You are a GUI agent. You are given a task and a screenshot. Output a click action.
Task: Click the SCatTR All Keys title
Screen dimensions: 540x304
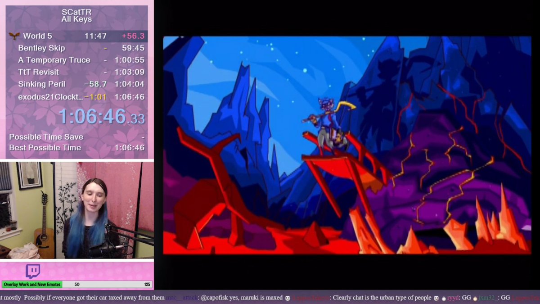[x=76, y=15]
